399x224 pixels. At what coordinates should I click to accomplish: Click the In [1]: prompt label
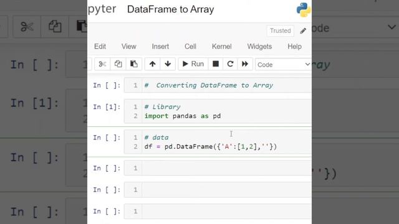pos(107,107)
